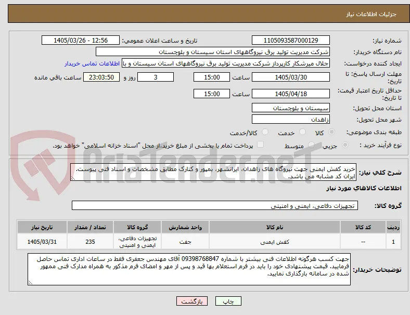Click the اطلاعات کالاهای مورد نیاز heading
Viewport: 410px width, 315px height.
click(364, 188)
